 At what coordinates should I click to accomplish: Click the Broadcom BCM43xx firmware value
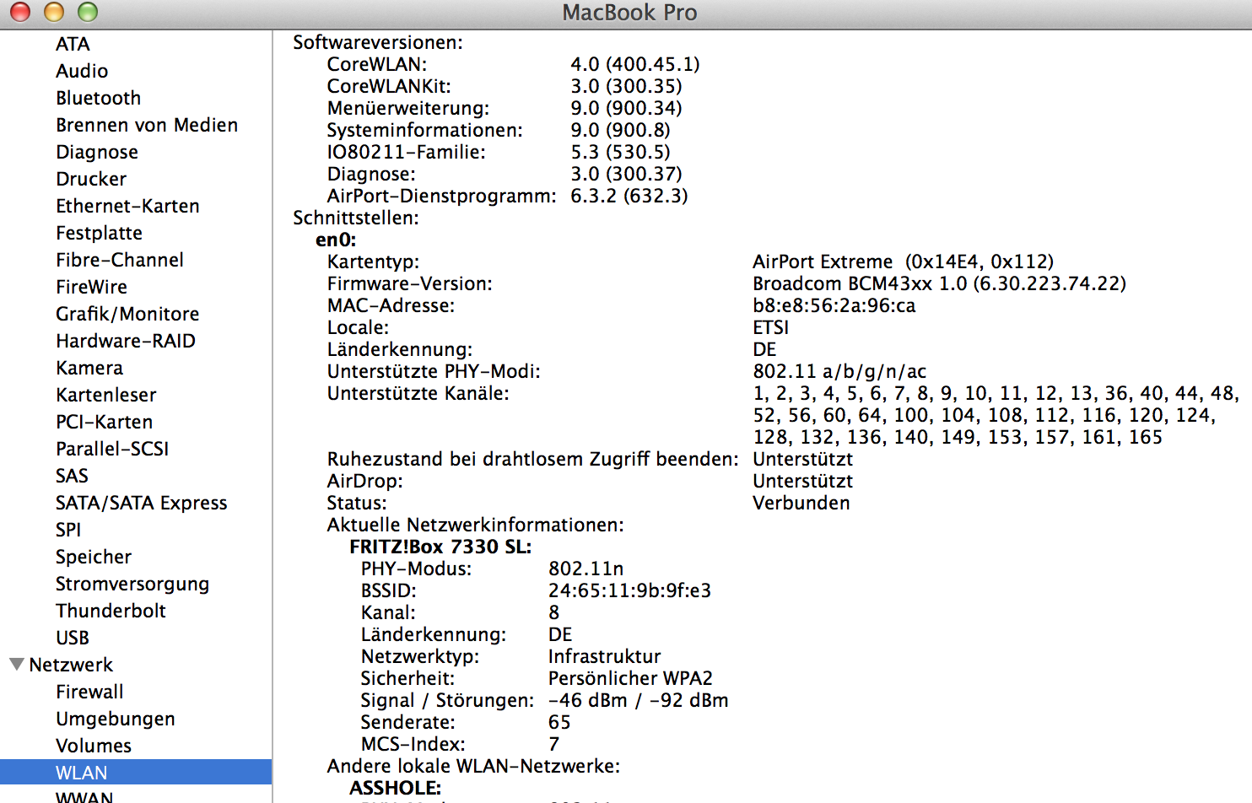click(x=940, y=283)
